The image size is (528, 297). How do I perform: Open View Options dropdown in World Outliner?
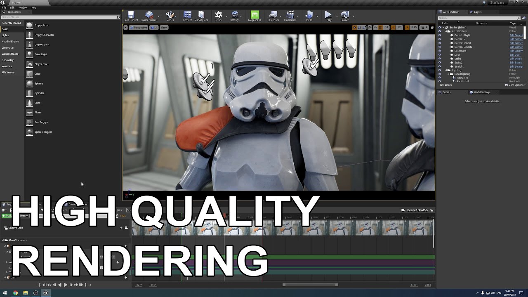516,85
